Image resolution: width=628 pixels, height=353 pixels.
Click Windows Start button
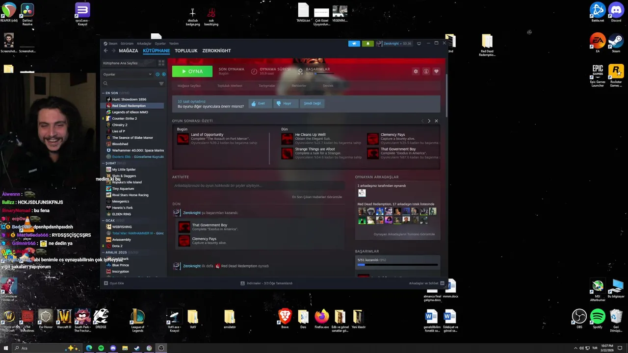(6, 348)
